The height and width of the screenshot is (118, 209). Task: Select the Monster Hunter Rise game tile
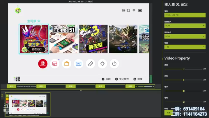coord(123,39)
